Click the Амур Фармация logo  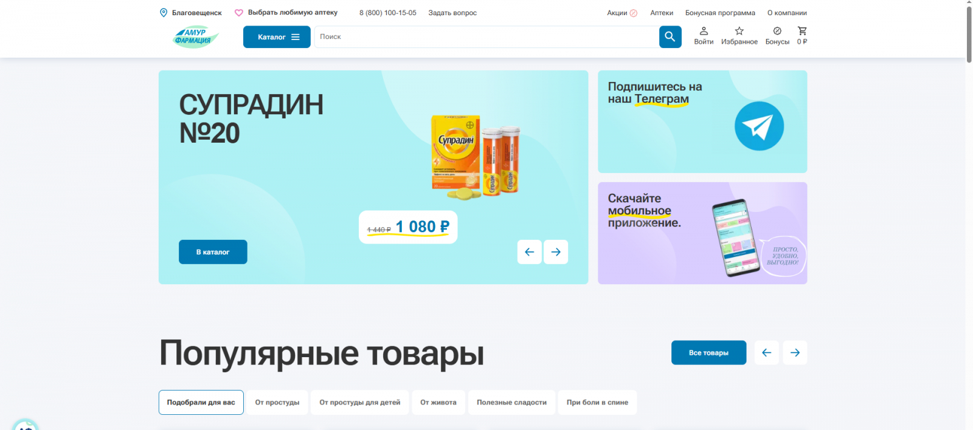tap(195, 37)
